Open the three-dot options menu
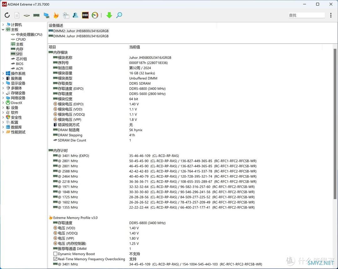Image resolution: width=338 pixels, height=269 pixels. (331, 15)
